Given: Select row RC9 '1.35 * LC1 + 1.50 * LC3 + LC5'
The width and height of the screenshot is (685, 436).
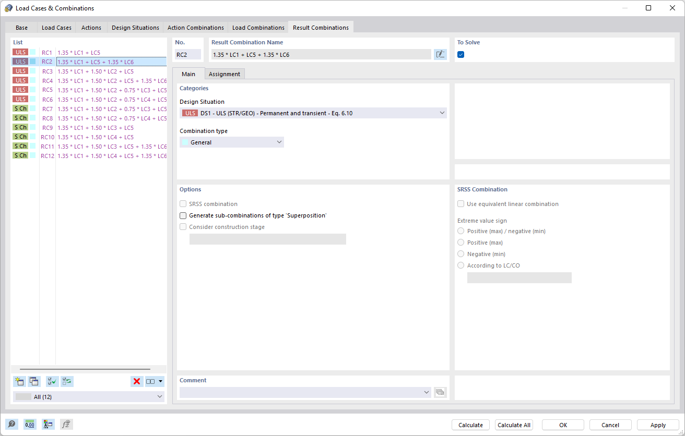Looking at the screenshot, I should pyautogui.click(x=89, y=127).
